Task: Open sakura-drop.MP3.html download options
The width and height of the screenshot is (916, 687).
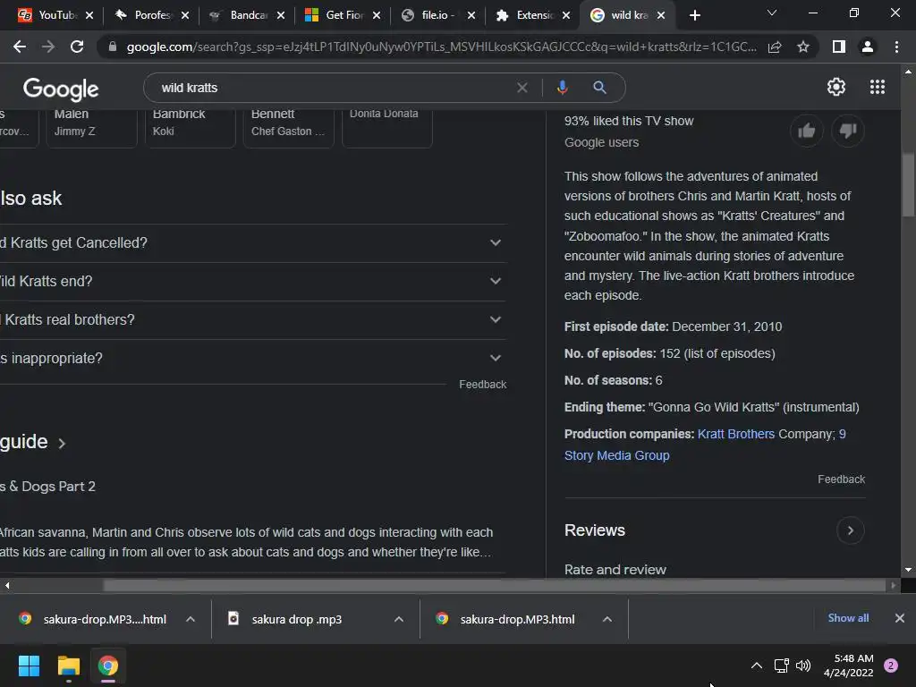Action: coord(607,619)
